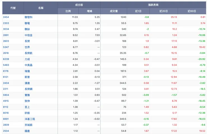Open the 京城銀 stock link
Image resolution: width=207 pixels, height=134 pixels.
point(29,125)
